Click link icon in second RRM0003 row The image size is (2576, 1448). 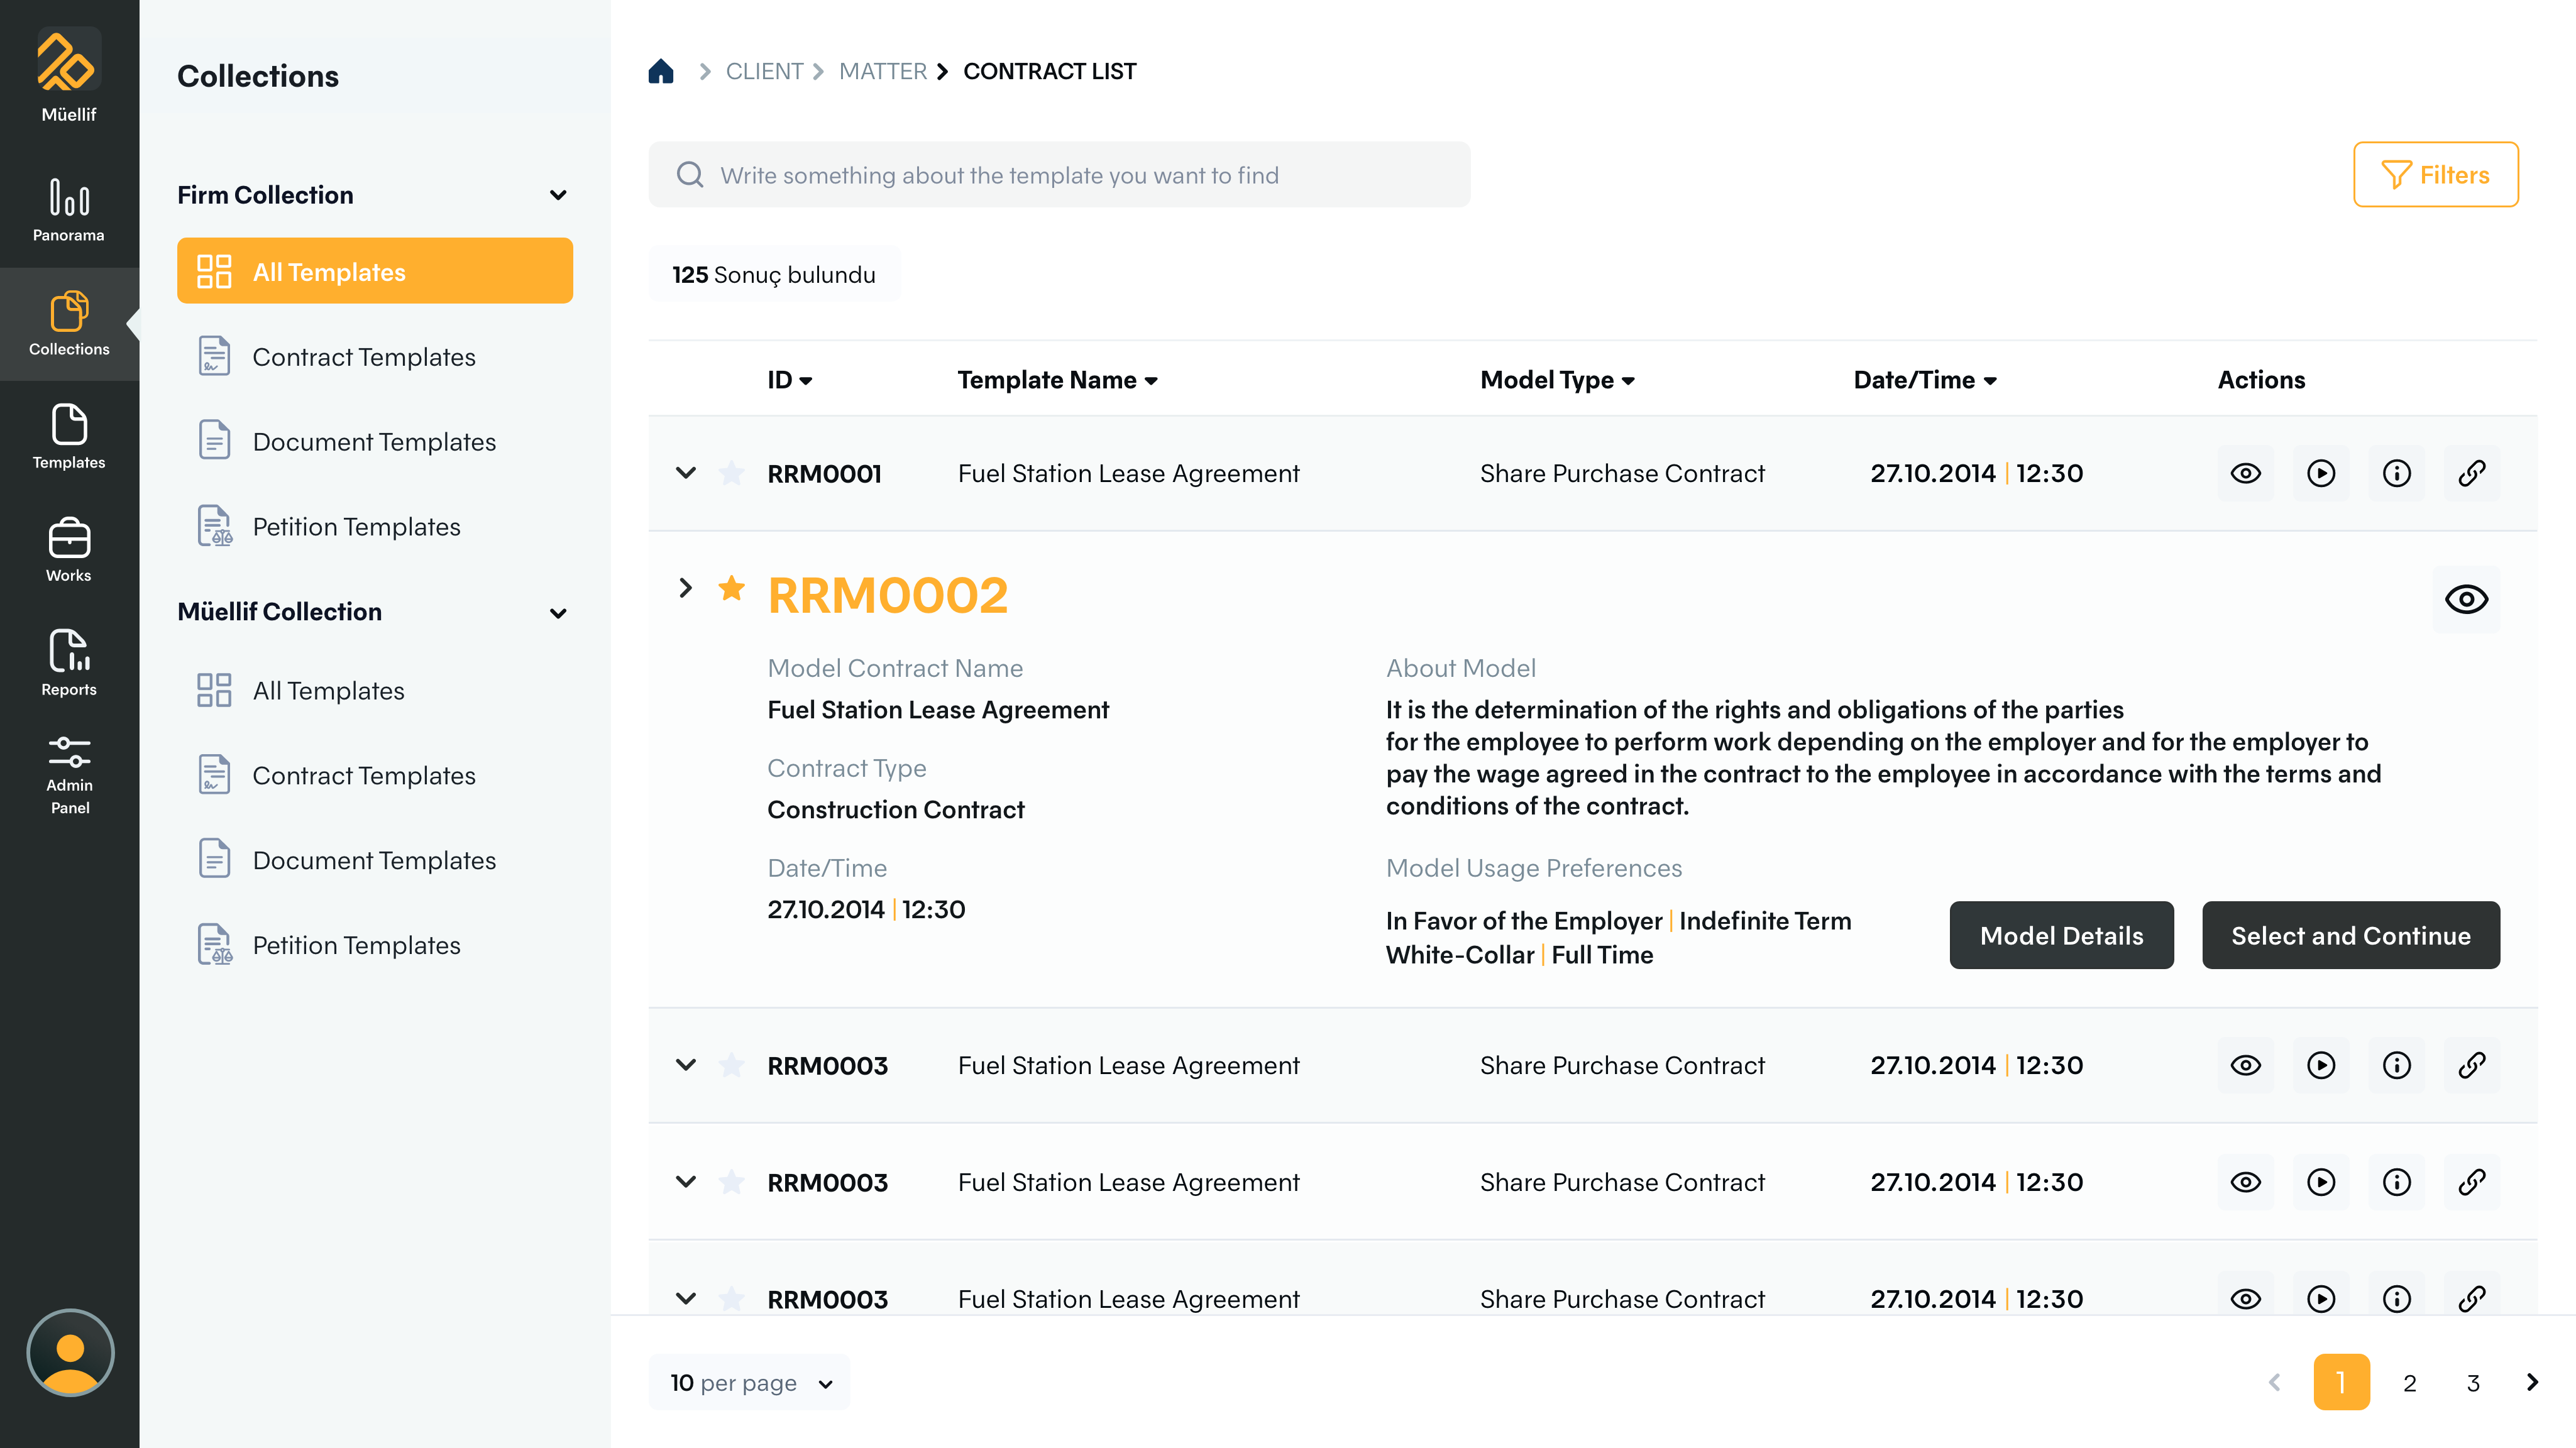(x=2472, y=1182)
